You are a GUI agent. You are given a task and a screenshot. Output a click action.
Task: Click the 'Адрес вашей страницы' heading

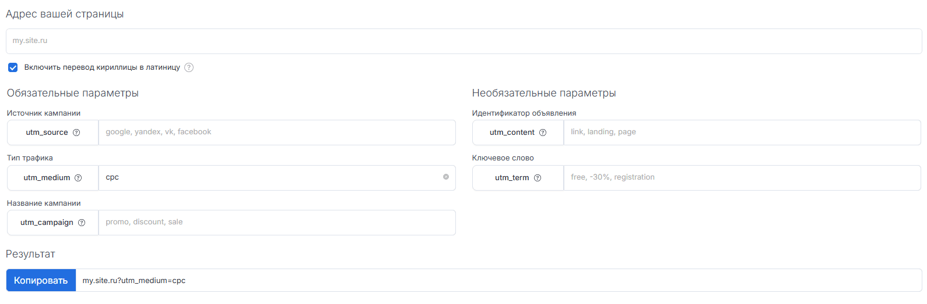(65, 14)
